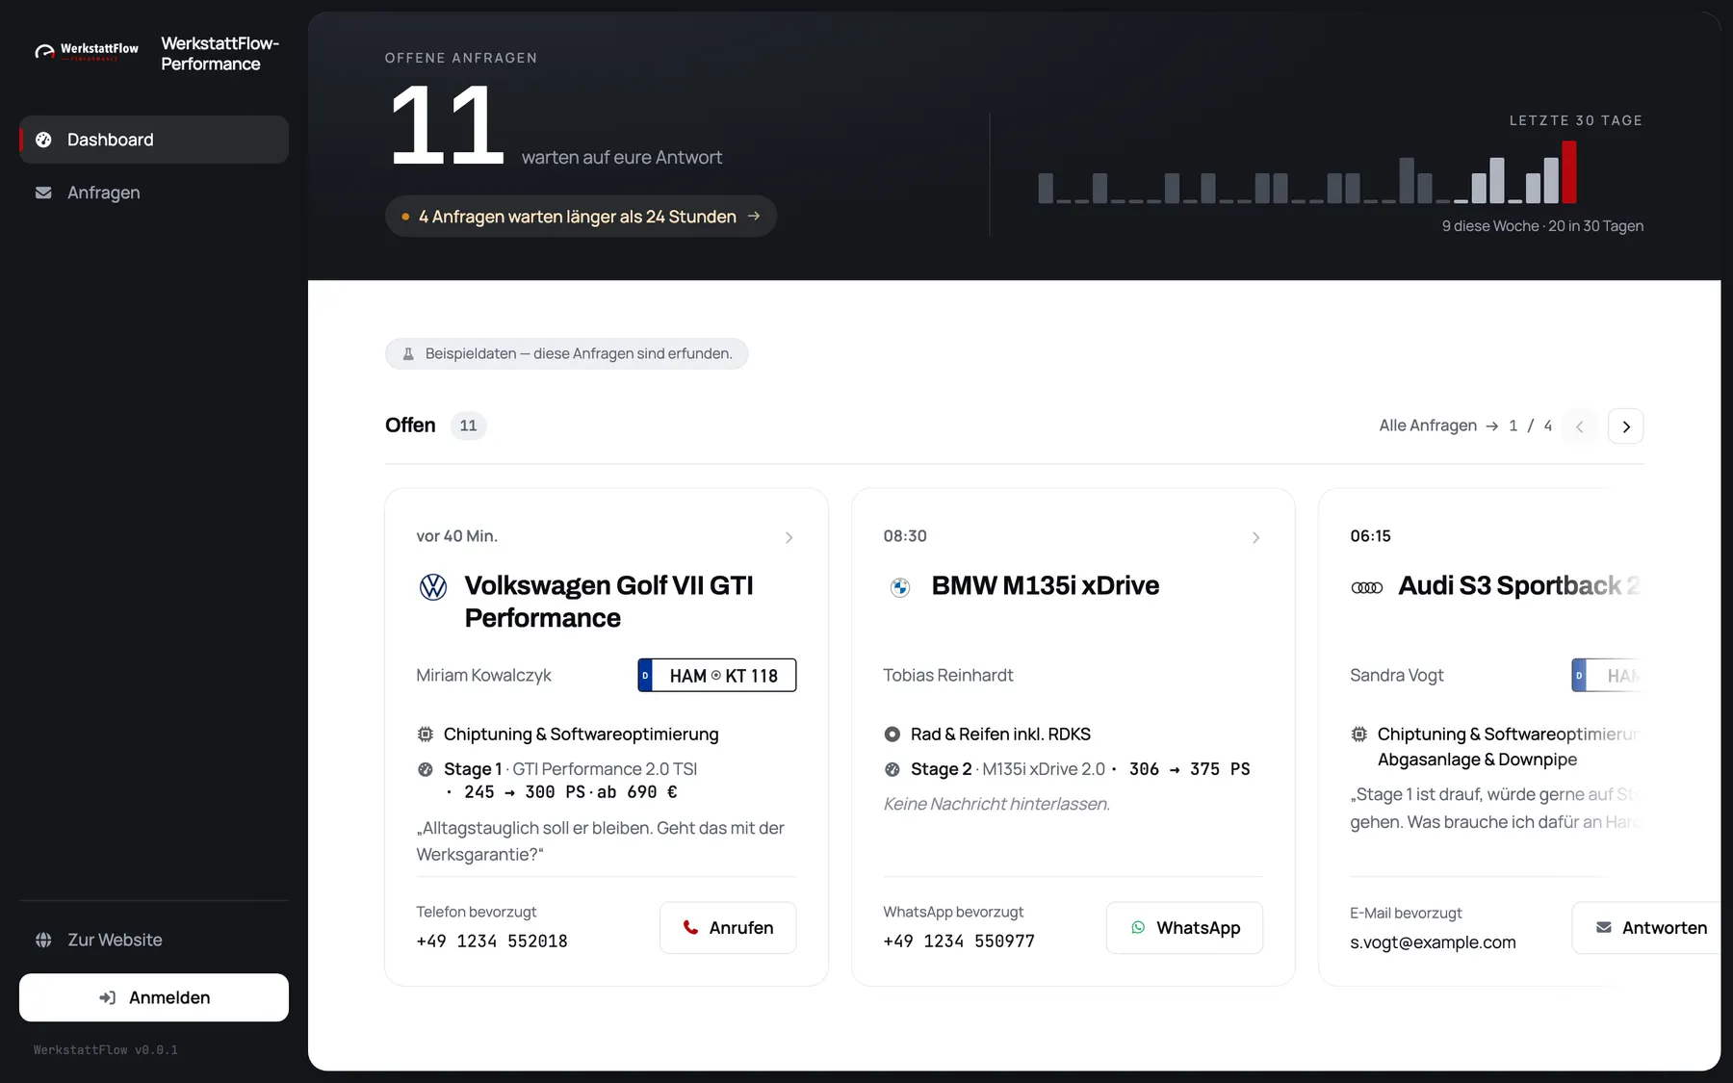Screen dimensions: 1733x1083
Task: Open Zur Website link in sidebar
Action: point(154,940)
